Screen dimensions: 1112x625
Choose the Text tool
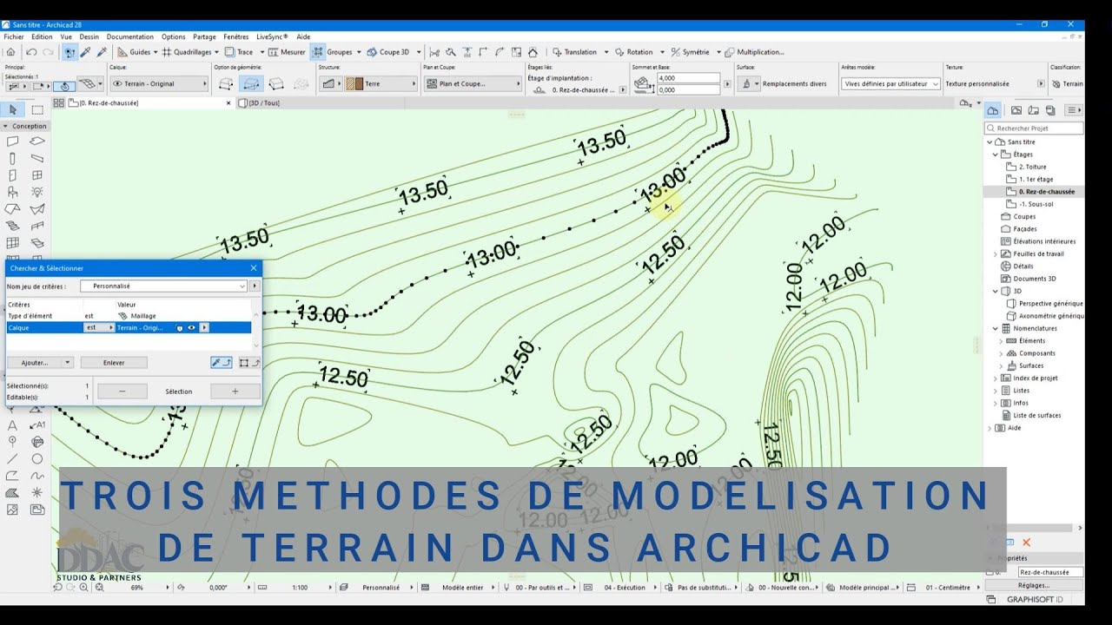tap(13, 425)
